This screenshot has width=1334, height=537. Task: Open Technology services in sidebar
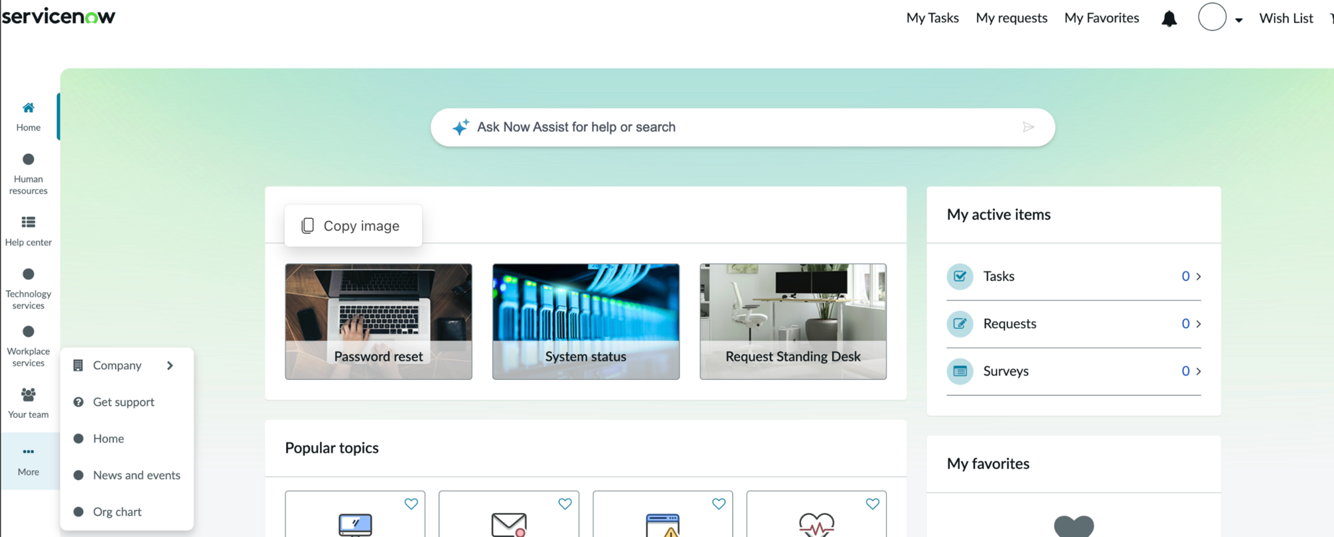(x=29, y=289)
